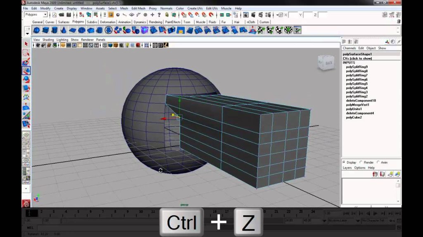Viewport: 423px width, 237px height.
Task: Click the X coordinate input field
Action: click(x=293, y=15)
